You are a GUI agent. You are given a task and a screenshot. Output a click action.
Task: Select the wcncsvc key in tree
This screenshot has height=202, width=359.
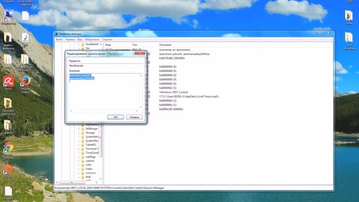coord(91,173)
